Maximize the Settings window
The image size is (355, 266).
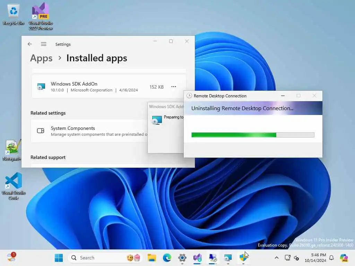[171, 41]
